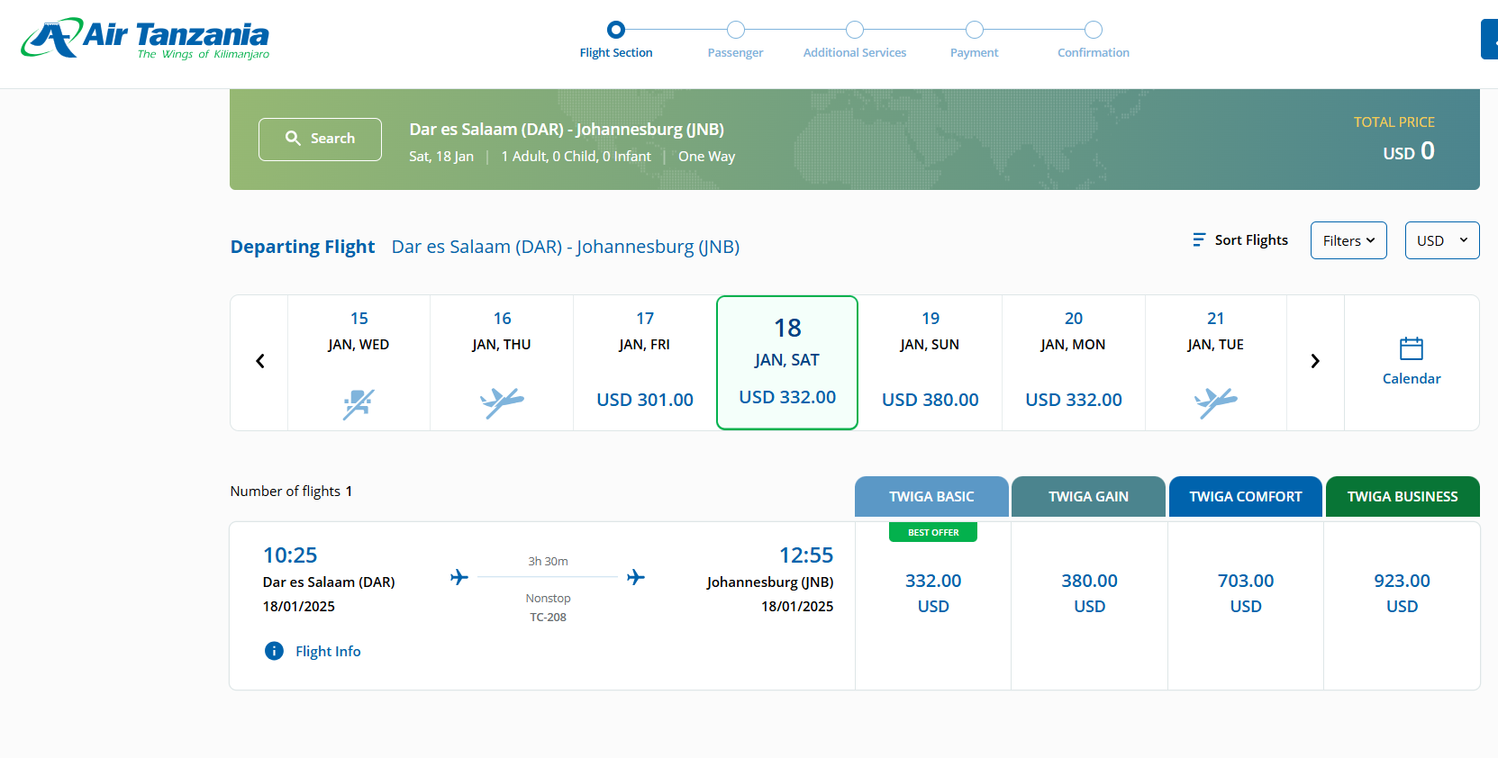
Task: Select the Twiga Comfort 703.00 USD fare
Action: [x=1245, y=593]
